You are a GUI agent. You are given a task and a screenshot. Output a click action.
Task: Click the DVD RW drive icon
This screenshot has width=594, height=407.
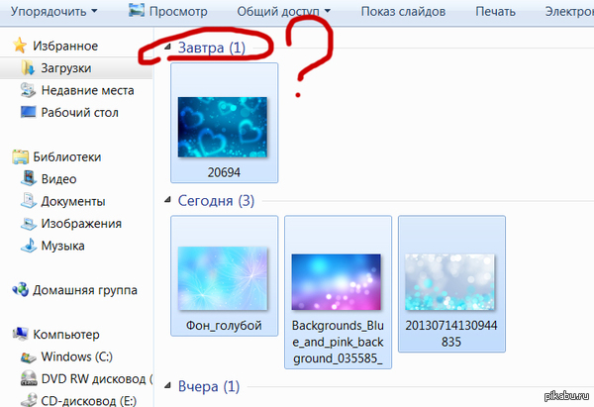[x=28, y=378]
